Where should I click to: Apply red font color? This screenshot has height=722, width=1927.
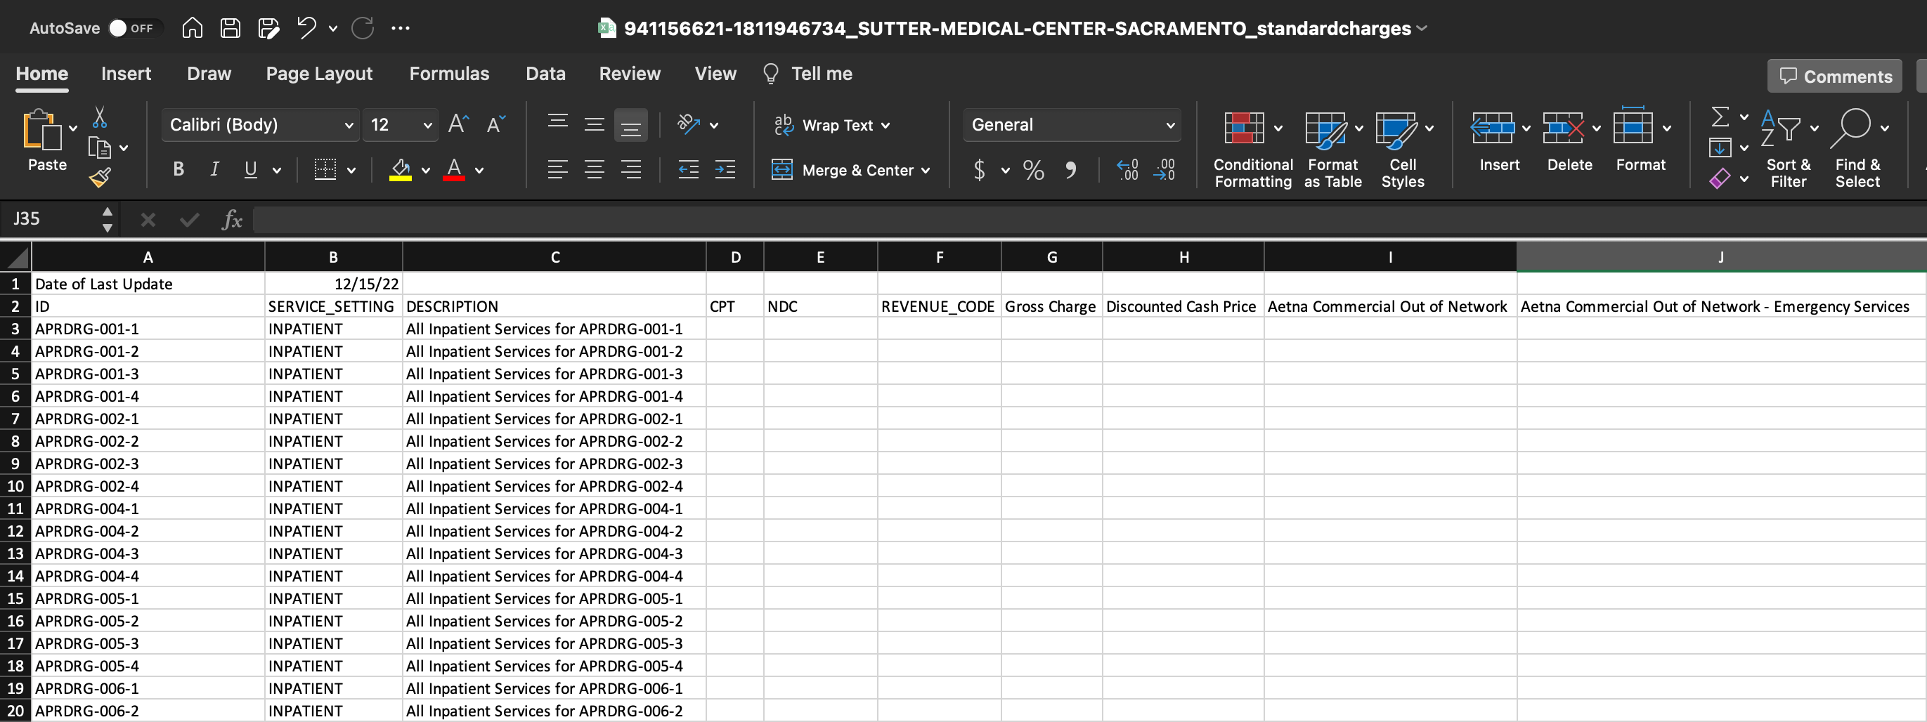click(454, 170)
